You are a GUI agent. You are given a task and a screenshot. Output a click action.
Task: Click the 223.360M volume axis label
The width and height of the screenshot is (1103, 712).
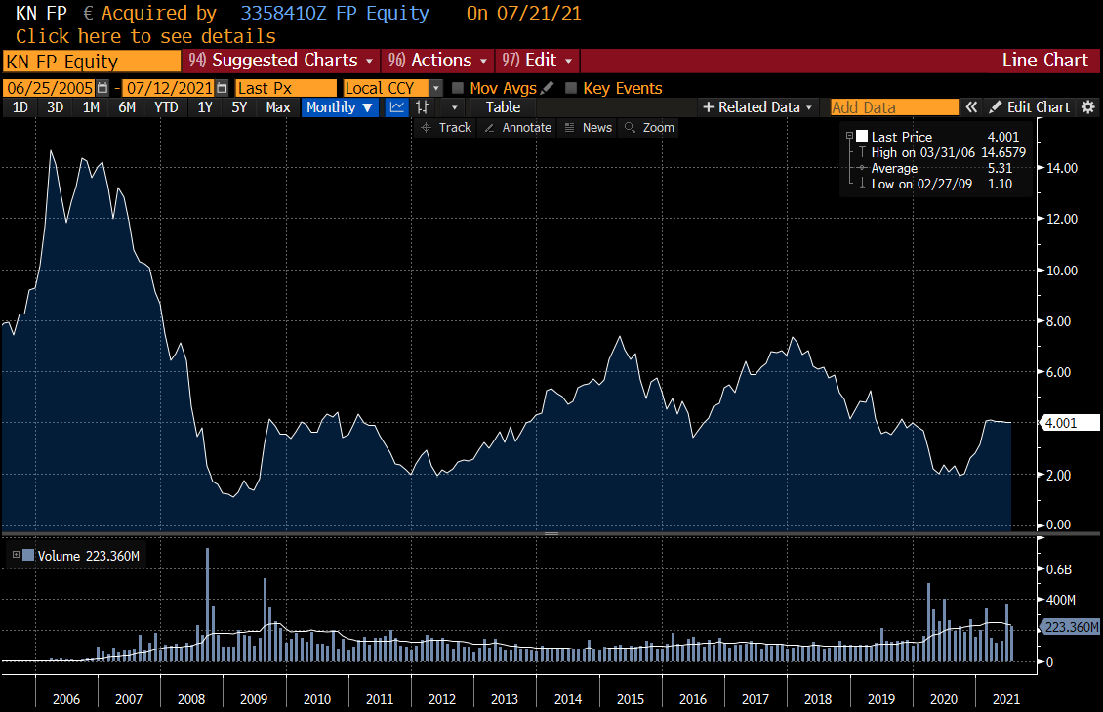point(1069,627)
